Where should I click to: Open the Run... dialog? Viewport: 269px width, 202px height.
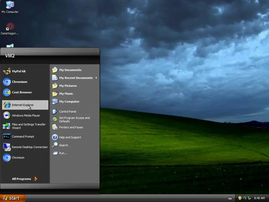75,153
